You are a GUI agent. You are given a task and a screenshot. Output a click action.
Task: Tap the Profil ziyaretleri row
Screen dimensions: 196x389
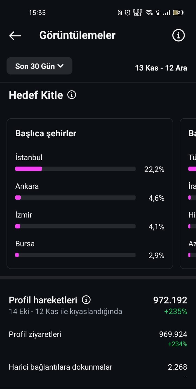[98, 339]
